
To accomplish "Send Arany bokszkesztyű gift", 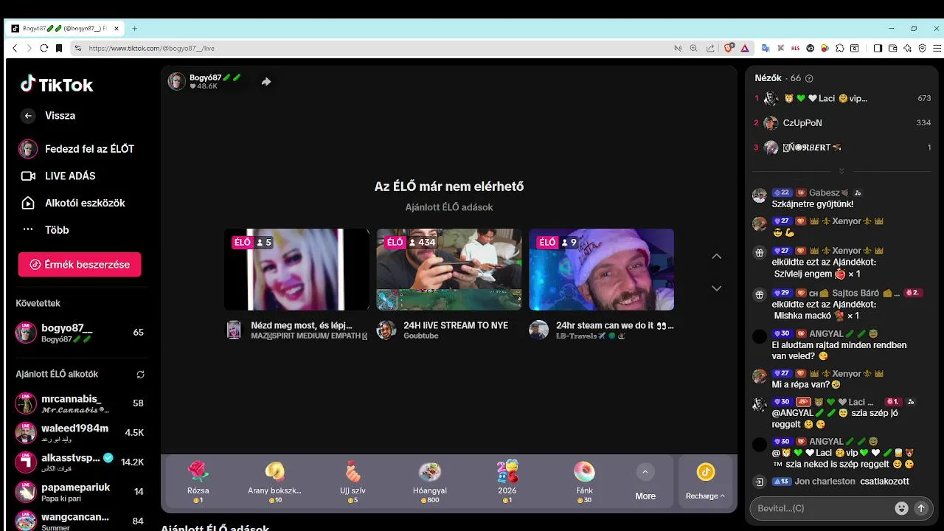I will [x=274, y=481].
